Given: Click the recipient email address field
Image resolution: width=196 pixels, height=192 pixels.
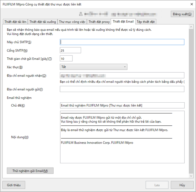Looking at the screenshot, I should [122, 76].
